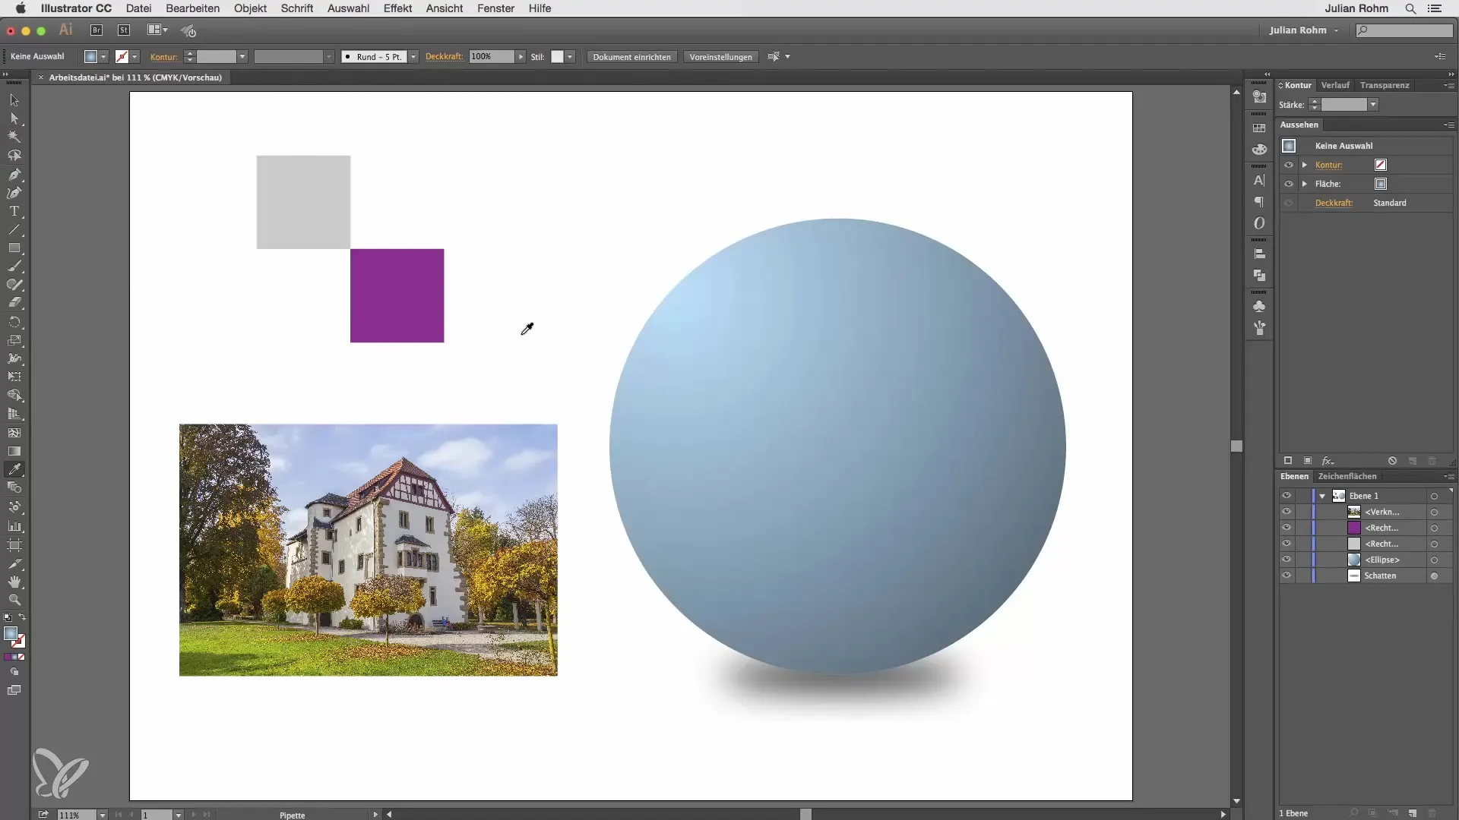Select the Column Graph tool
This screenshot has width=1459, height=820.
click(x=14, y=525)
